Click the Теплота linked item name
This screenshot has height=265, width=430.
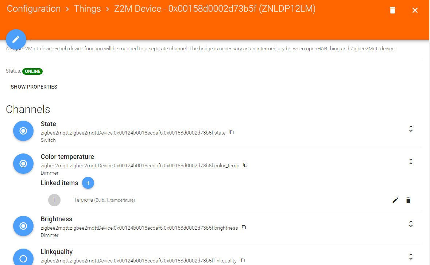pos(84,200)
